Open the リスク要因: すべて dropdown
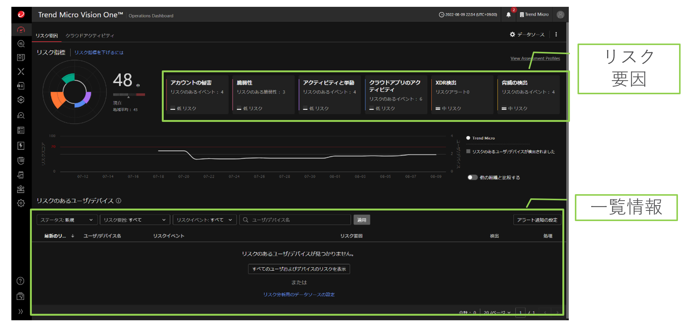 pyautogui.click(x=135, y=220)
